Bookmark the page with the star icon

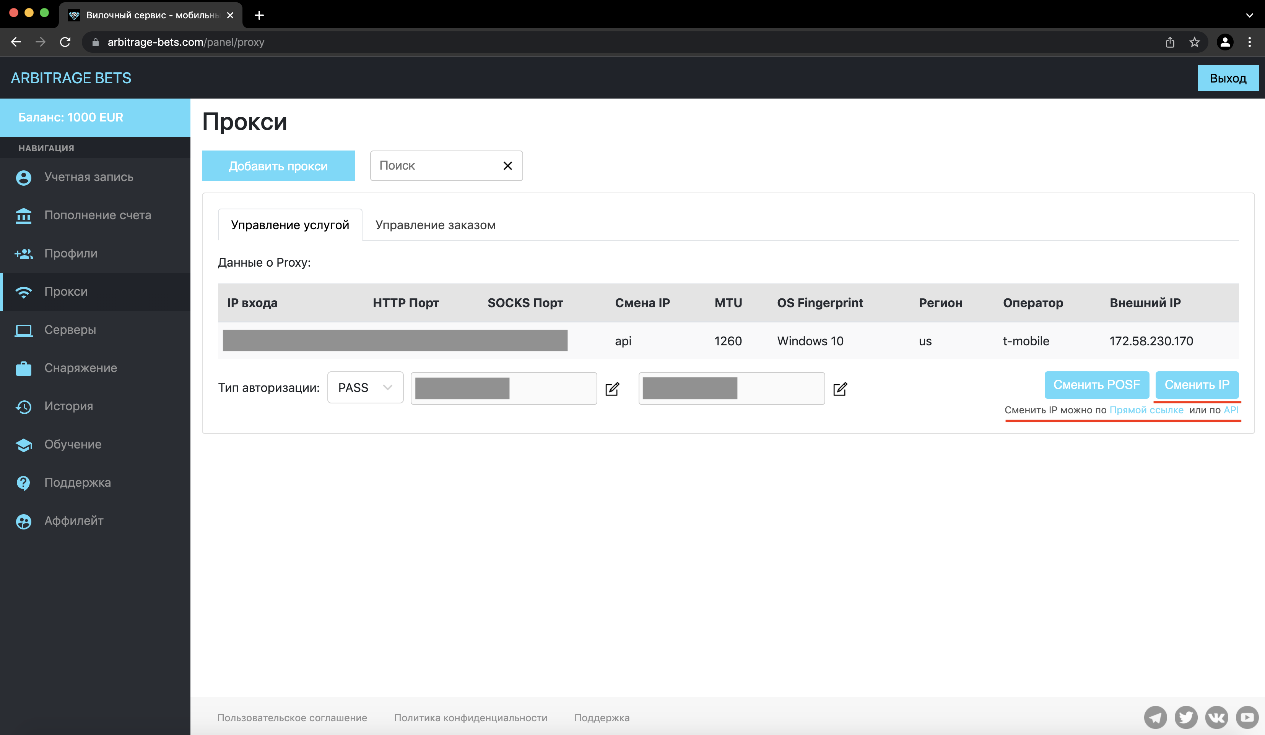(1194, 42)
